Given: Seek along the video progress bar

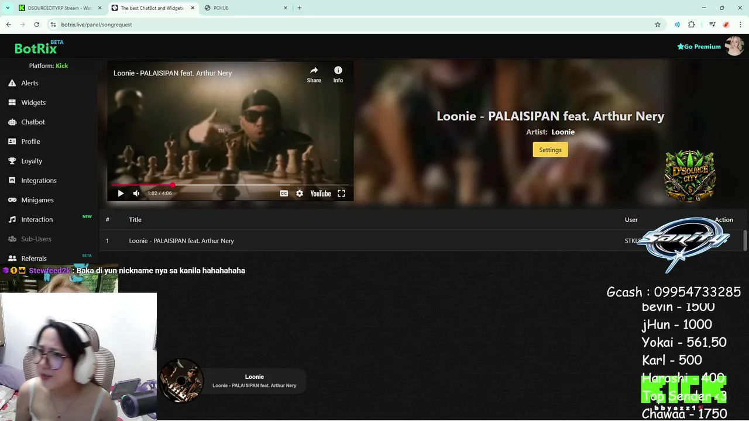Looking at the screenshot, I should click(230, 185).
